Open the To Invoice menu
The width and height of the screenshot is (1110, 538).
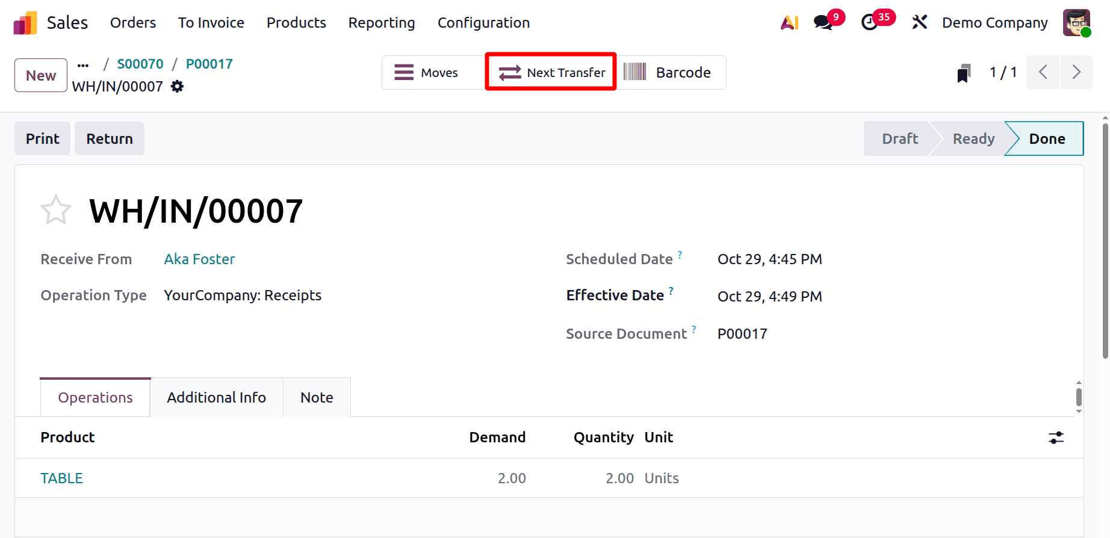211,23
